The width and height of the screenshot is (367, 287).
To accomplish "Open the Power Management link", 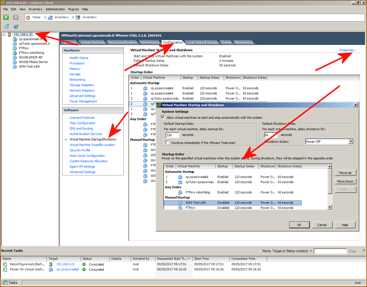I will click(x=83, y=101).
